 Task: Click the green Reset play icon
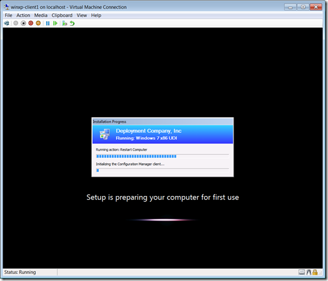(x=55, y=23)
